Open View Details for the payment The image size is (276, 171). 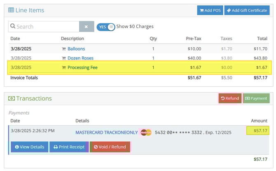[30, 147]
